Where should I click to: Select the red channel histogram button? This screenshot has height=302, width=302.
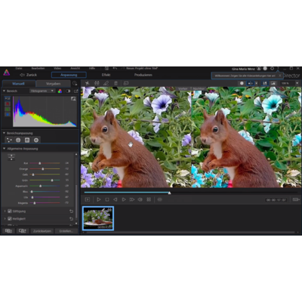[8, 103]
